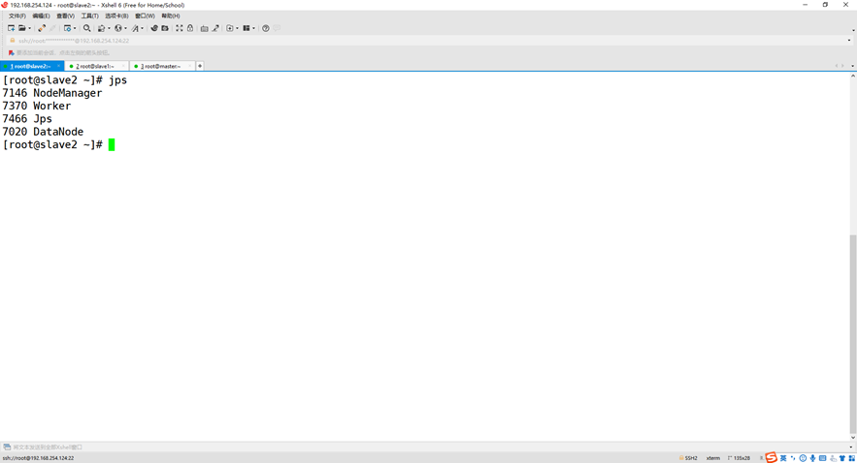Click the scrollbar down arrow
The image size is (857, 463).
[852, 438]
